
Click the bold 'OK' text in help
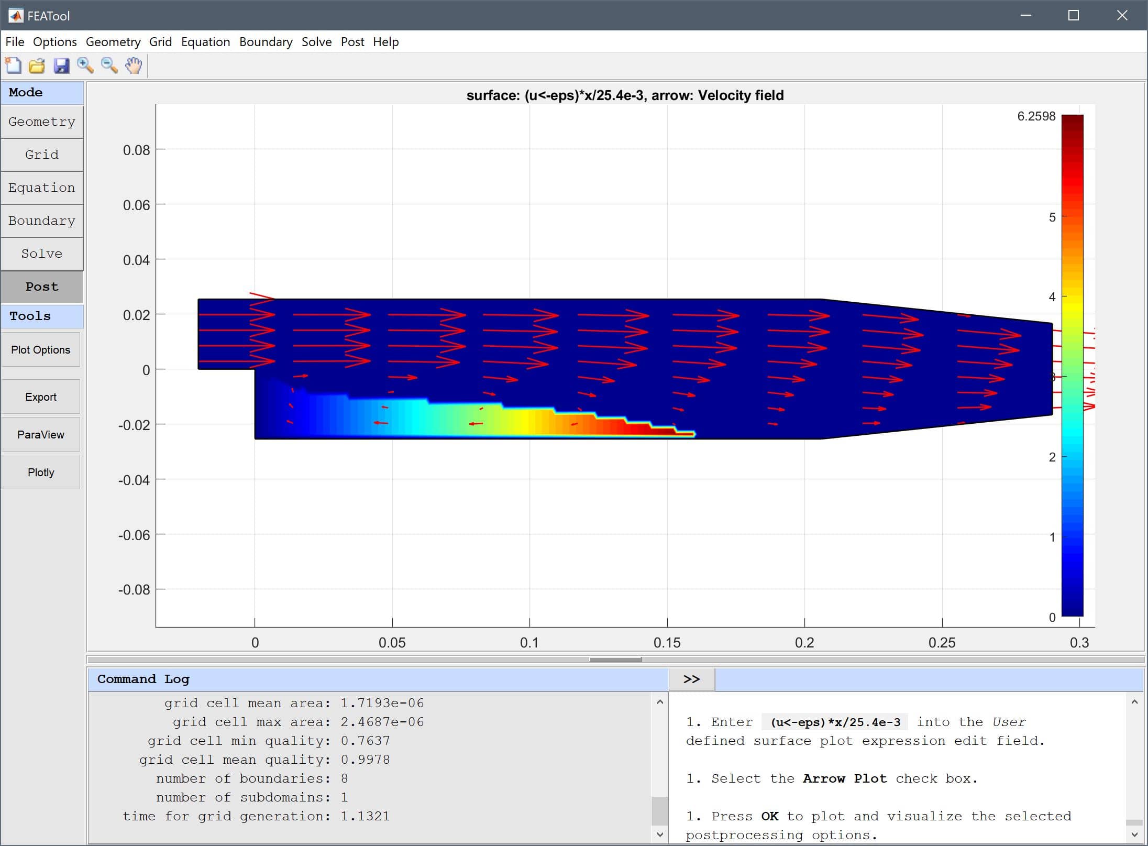(x=769, y=816)
